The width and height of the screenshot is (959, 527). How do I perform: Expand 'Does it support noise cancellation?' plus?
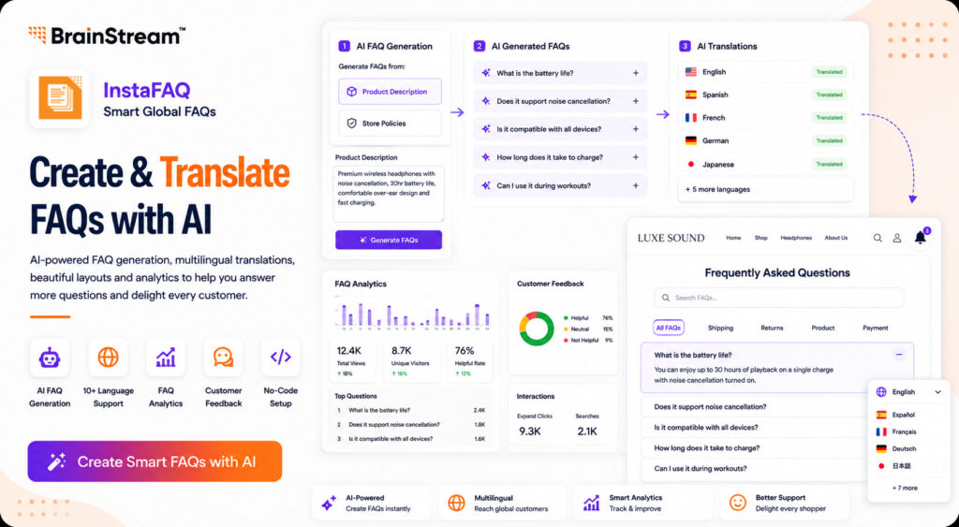click(x=636, y=101)
